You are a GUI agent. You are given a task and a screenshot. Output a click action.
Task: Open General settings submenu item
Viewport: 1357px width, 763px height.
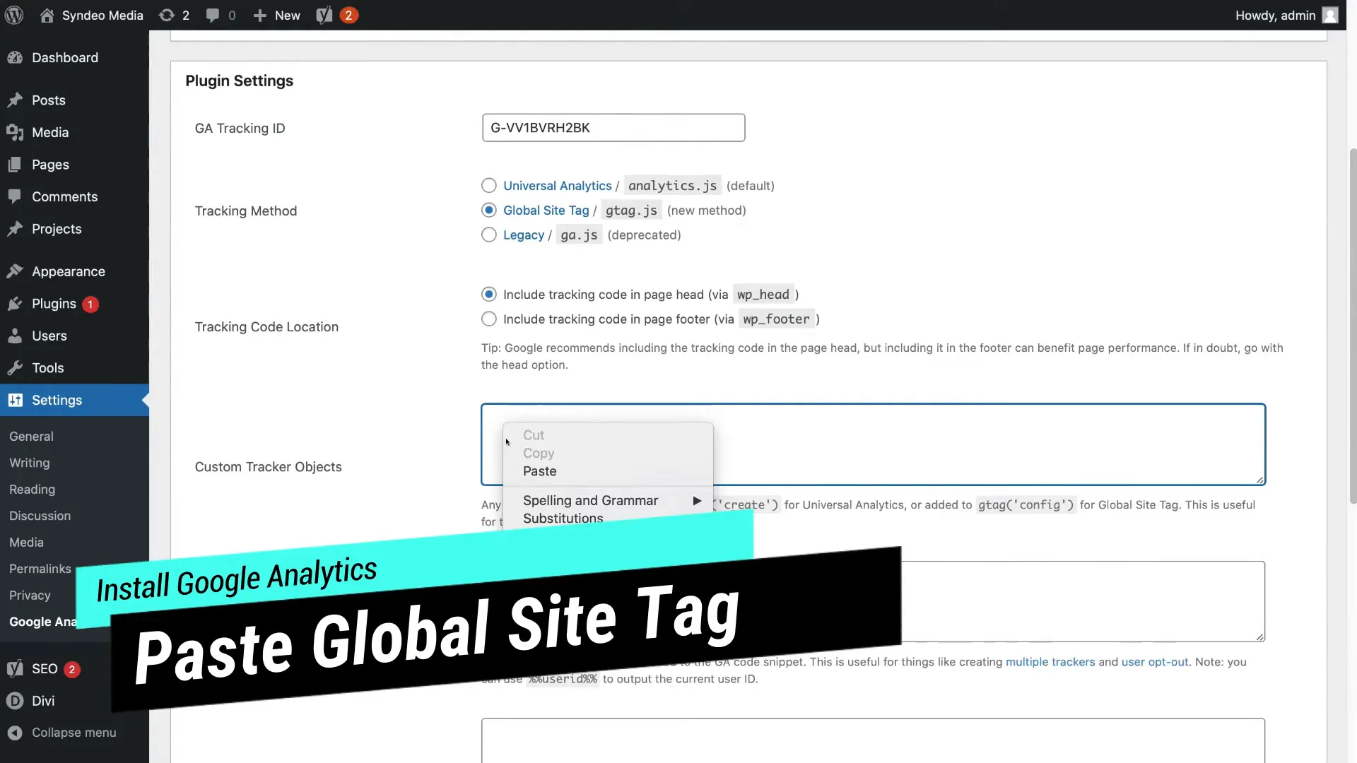pos(31,437)
